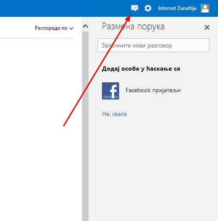Expand the chevron next to Распореди по
This screenshot has width=218, height=221.
(71, 28)
